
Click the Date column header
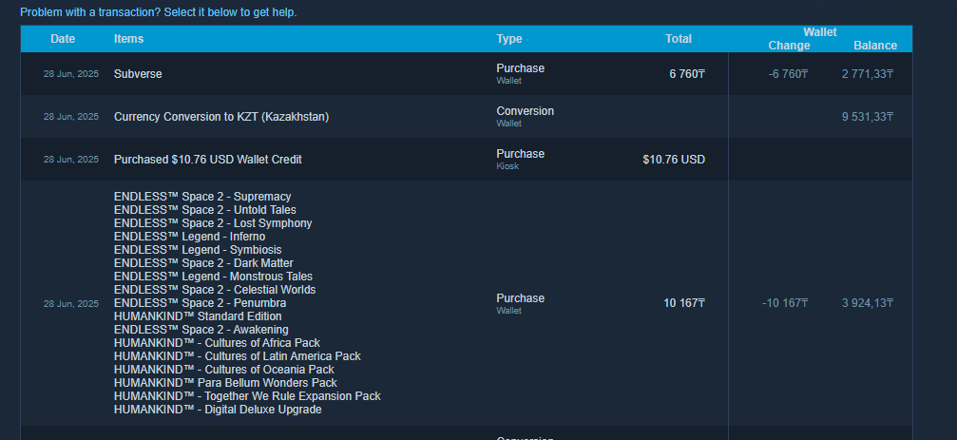(x=63, y=38)
